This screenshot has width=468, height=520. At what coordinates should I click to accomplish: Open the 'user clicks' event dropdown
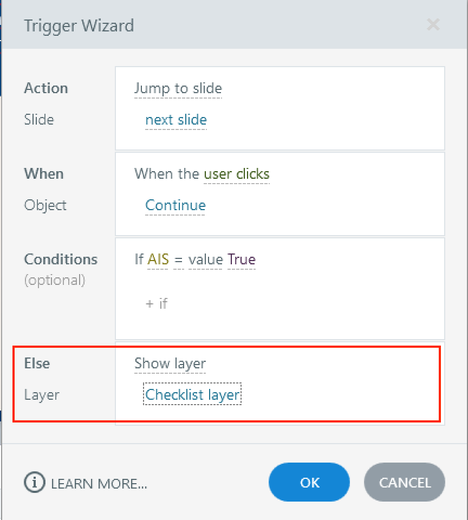[236, 174]
